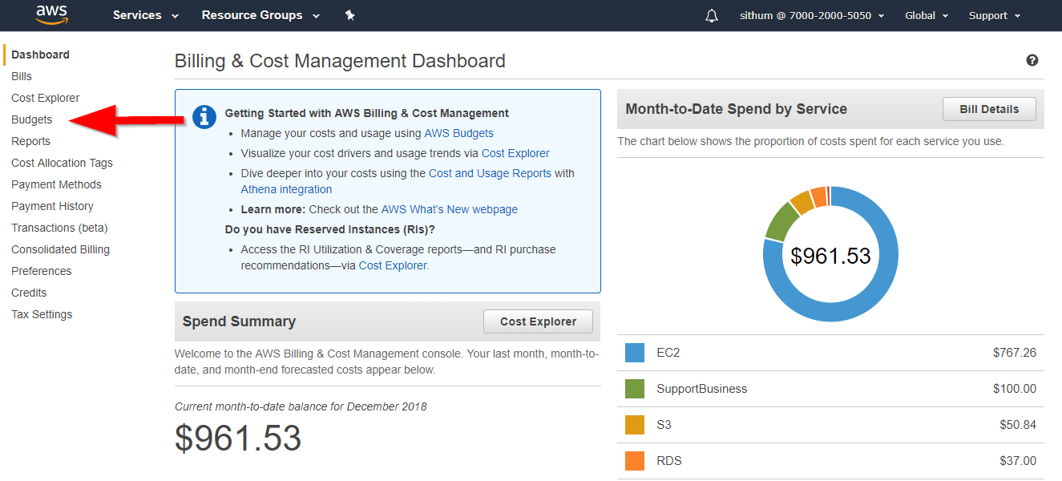Click the SupportBusiness amount $100.00

[x=1014, y=389]
